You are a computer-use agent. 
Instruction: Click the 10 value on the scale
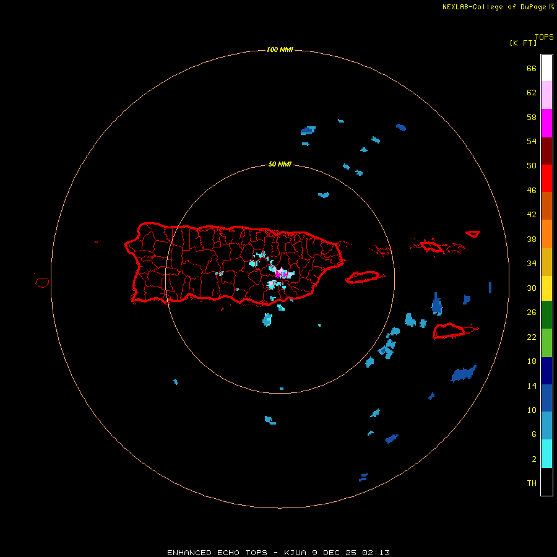coord(532,410)
